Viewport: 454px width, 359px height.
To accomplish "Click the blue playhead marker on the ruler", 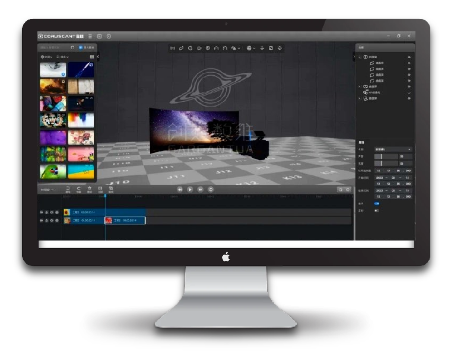I will 105,196.
